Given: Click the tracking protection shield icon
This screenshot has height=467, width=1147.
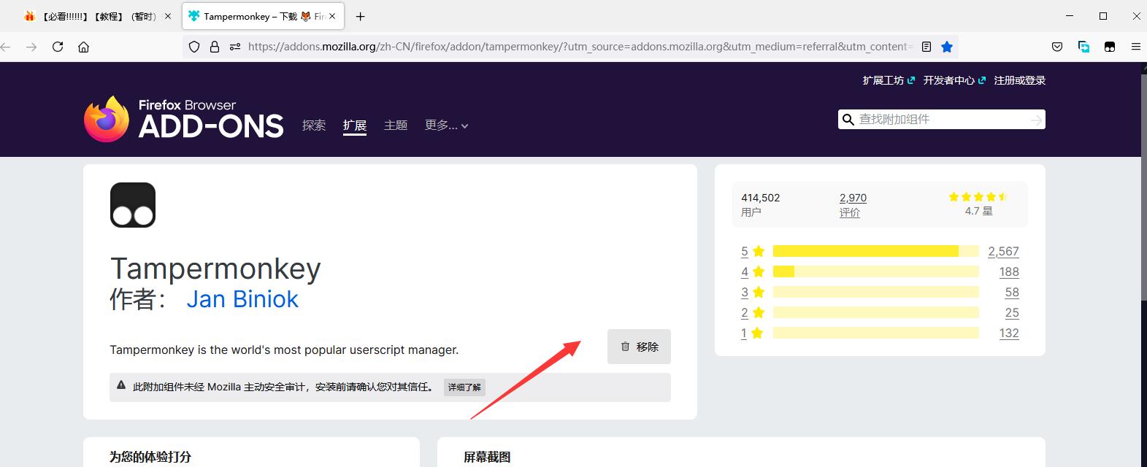Looking at the screenshot, I should tap(194, 47).
